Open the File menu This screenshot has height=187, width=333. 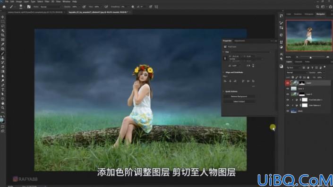[x=7, y=1]
